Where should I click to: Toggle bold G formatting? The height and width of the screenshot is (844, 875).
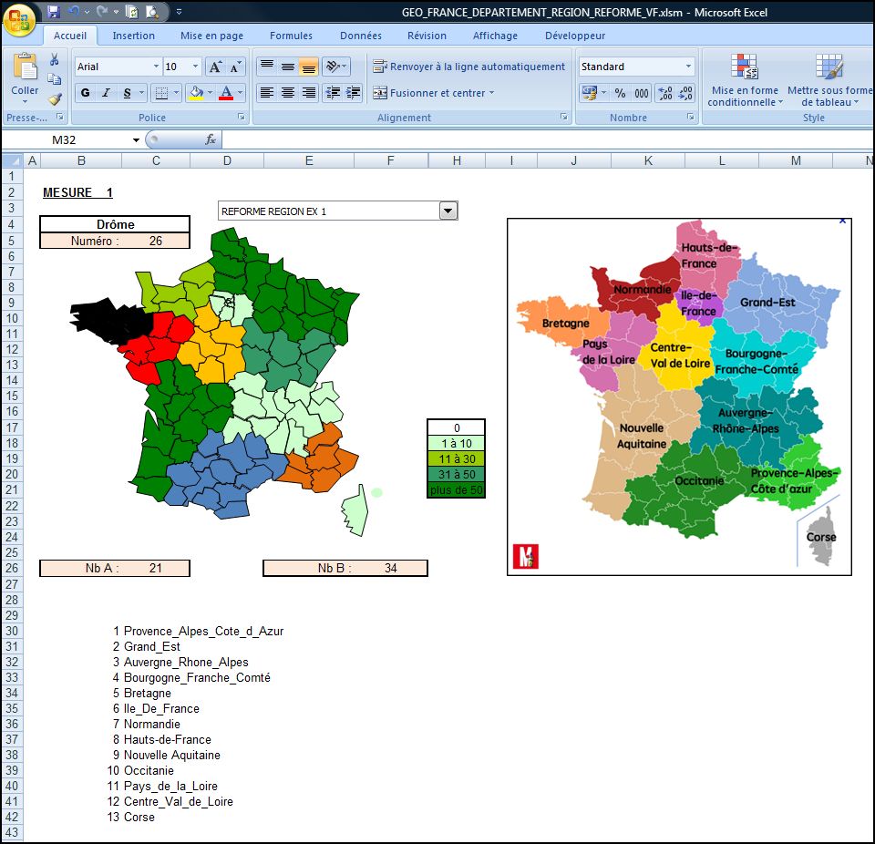pyautogui.click(x=85, y=93)
